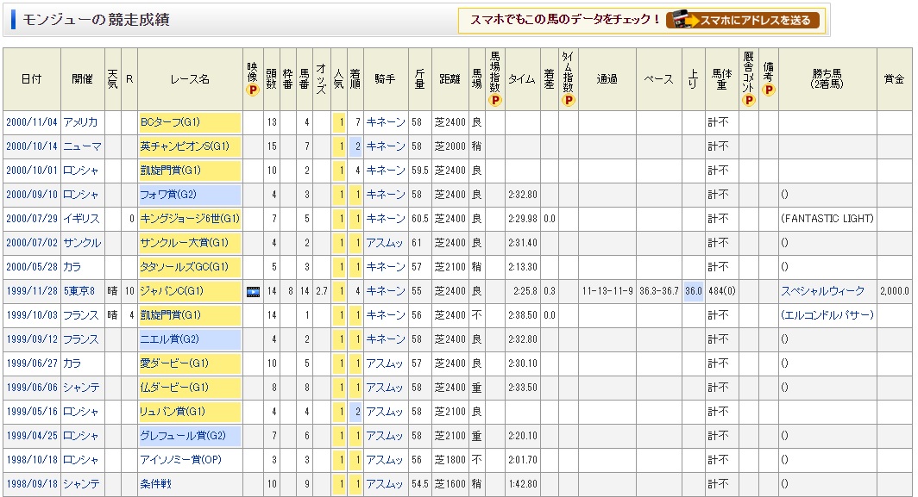Open the 仏ダービー(G1) race link

pos(173,388)
